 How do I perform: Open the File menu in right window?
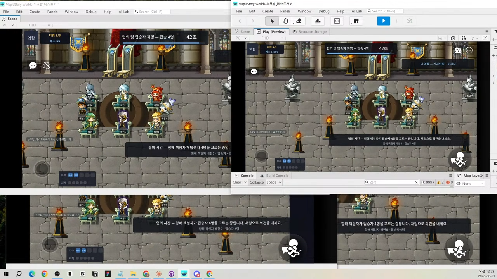(239, 11)
